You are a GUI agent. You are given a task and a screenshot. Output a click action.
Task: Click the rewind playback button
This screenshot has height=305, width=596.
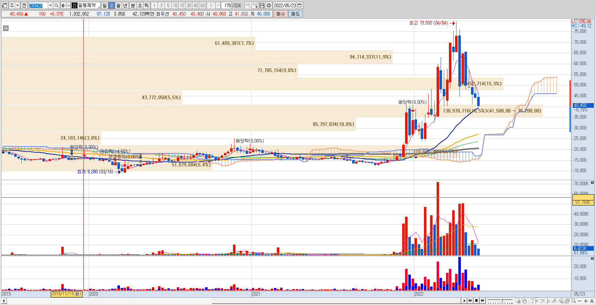tap(470, 301)
